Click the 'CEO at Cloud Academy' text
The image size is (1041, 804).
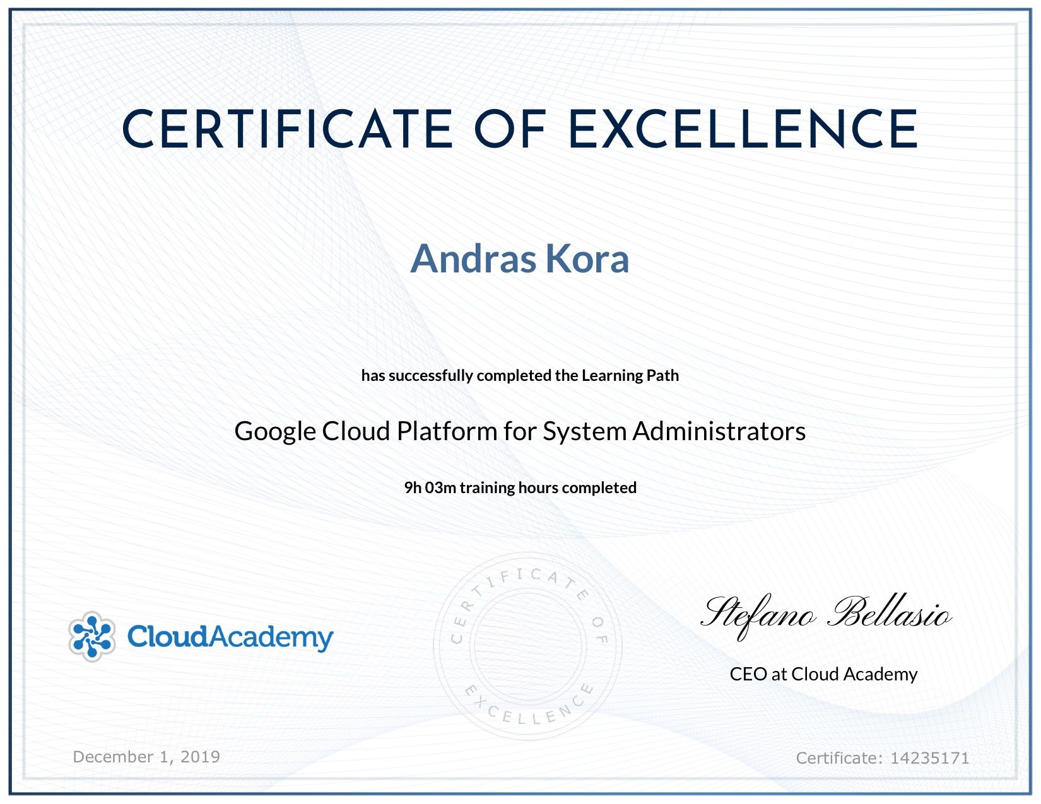pos(823,674)
